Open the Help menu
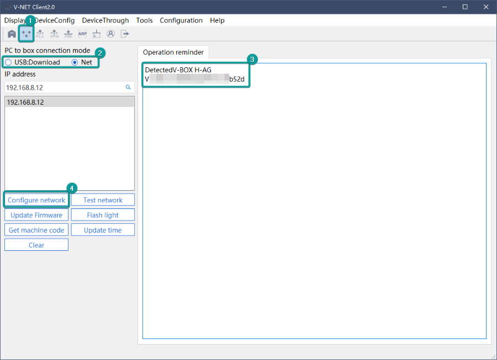 (x=217, y=20)
